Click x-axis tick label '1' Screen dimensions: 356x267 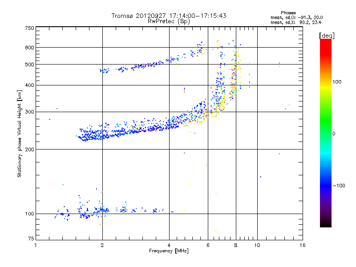click(x=36, y=246)
